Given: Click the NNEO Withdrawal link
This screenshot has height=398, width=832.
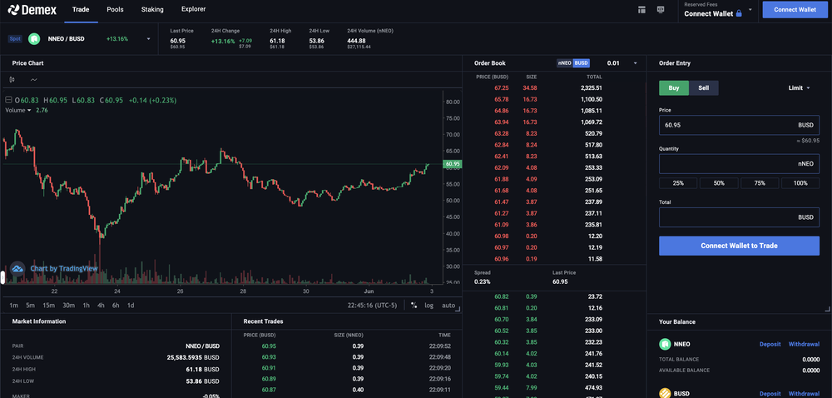Looking at the screenshot, I should (x=804, y=345).
